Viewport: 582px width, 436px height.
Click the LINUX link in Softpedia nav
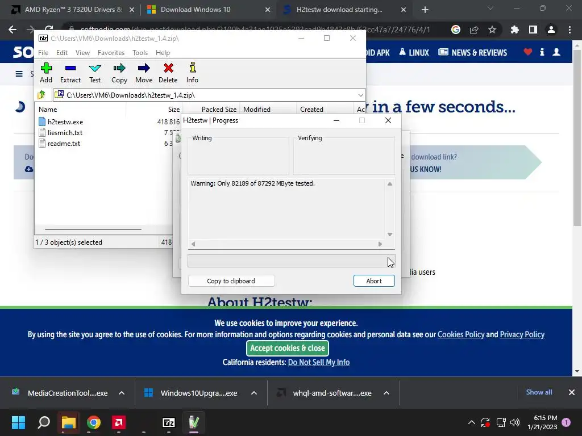coord(414,53)
